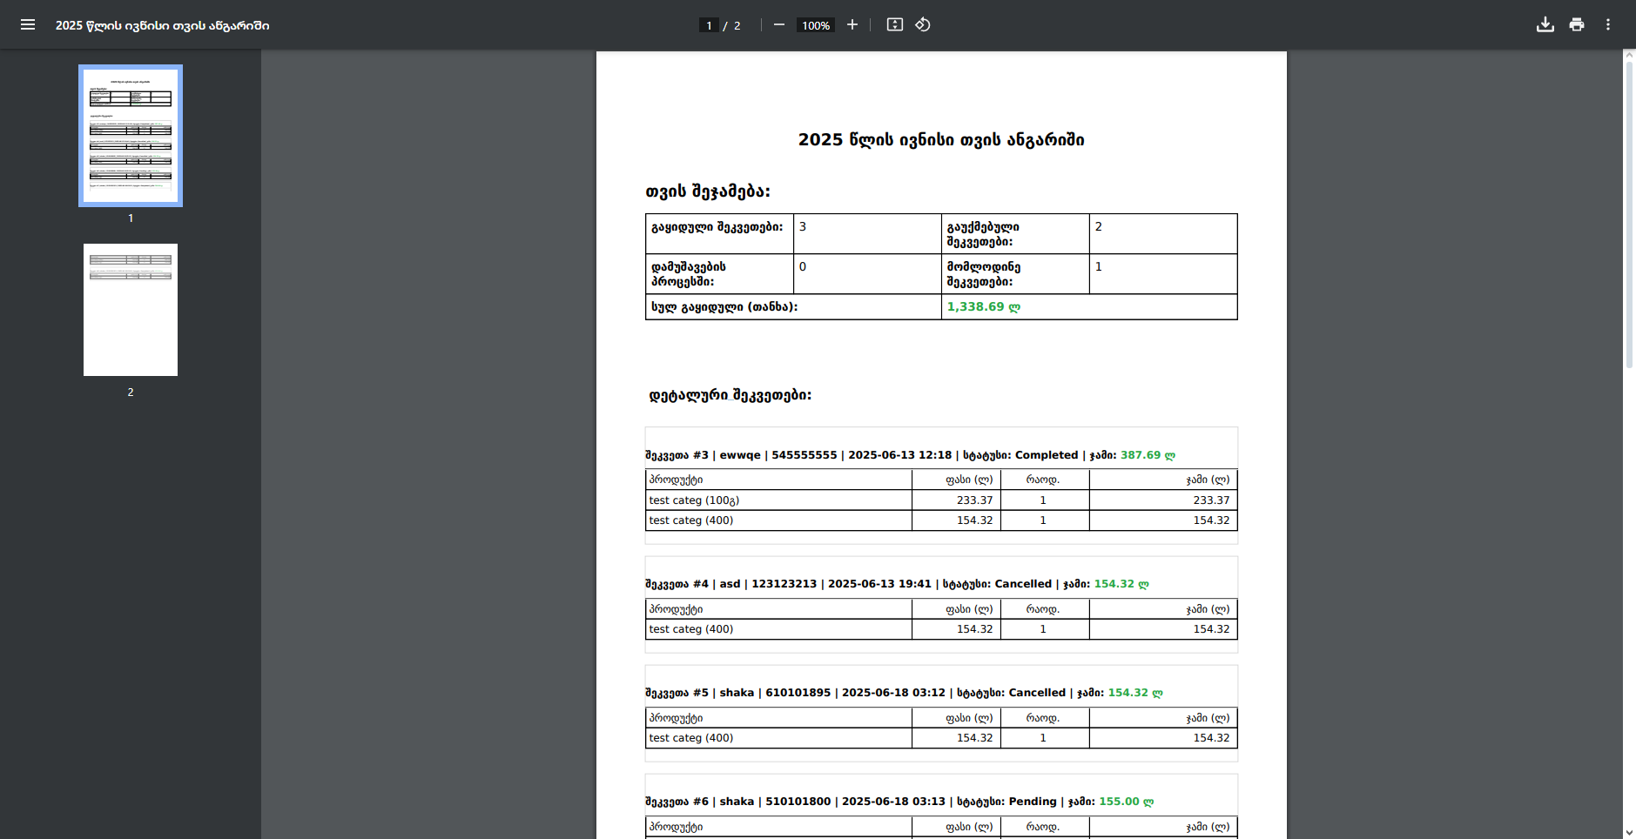Rotate the document counterclockwise
Image resolution: width=1636 pixels, height=839 pixels.
pos(923,24)
